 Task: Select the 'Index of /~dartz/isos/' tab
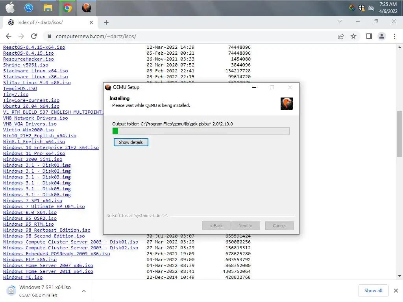click(x=50, y=22)
